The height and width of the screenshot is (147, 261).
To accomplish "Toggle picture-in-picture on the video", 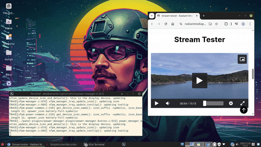I will [x=242, y=59].
